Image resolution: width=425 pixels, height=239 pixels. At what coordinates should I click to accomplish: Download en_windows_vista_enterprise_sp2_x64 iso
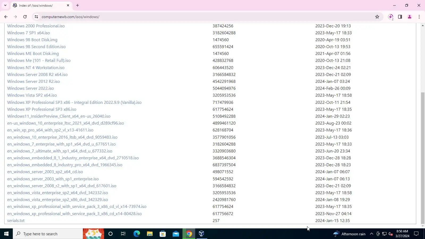(58, 193)
